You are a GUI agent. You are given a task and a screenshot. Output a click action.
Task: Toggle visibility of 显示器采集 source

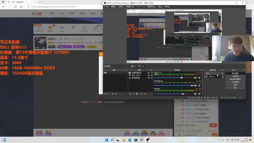click(149, 78)
